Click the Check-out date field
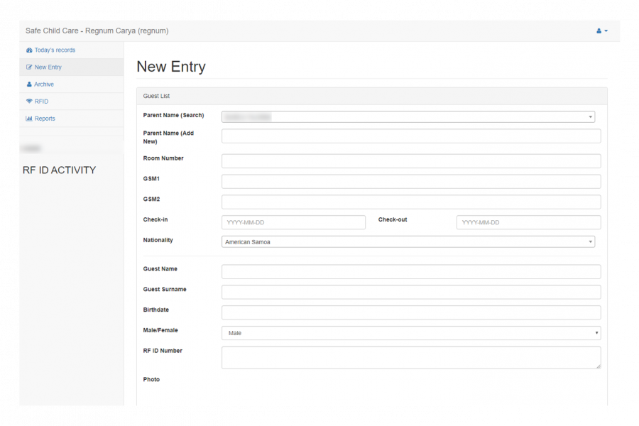 [x=528, y=222]
